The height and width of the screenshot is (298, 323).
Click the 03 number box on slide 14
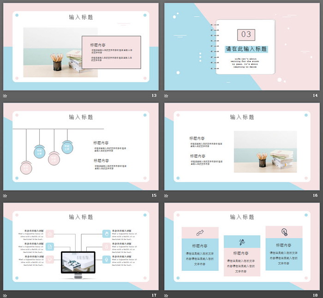point(246,35)
